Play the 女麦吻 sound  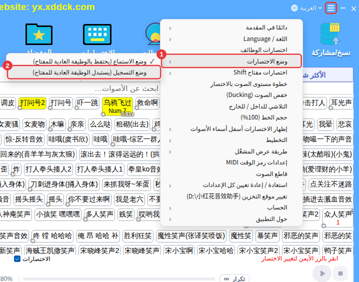point(34,124)
